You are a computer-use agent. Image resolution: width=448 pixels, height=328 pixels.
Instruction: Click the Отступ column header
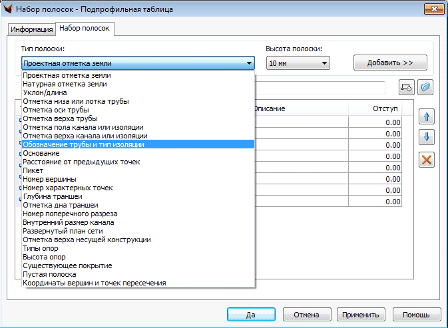click(x=385, y=108)
